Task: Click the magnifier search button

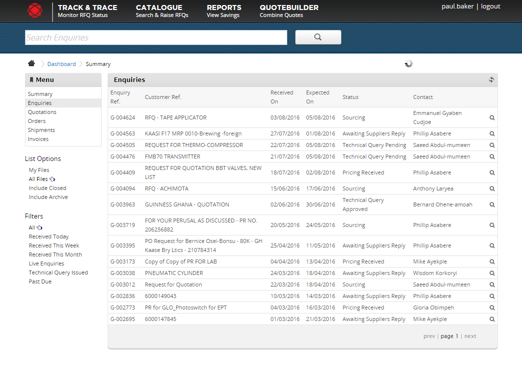Action: 318,37
